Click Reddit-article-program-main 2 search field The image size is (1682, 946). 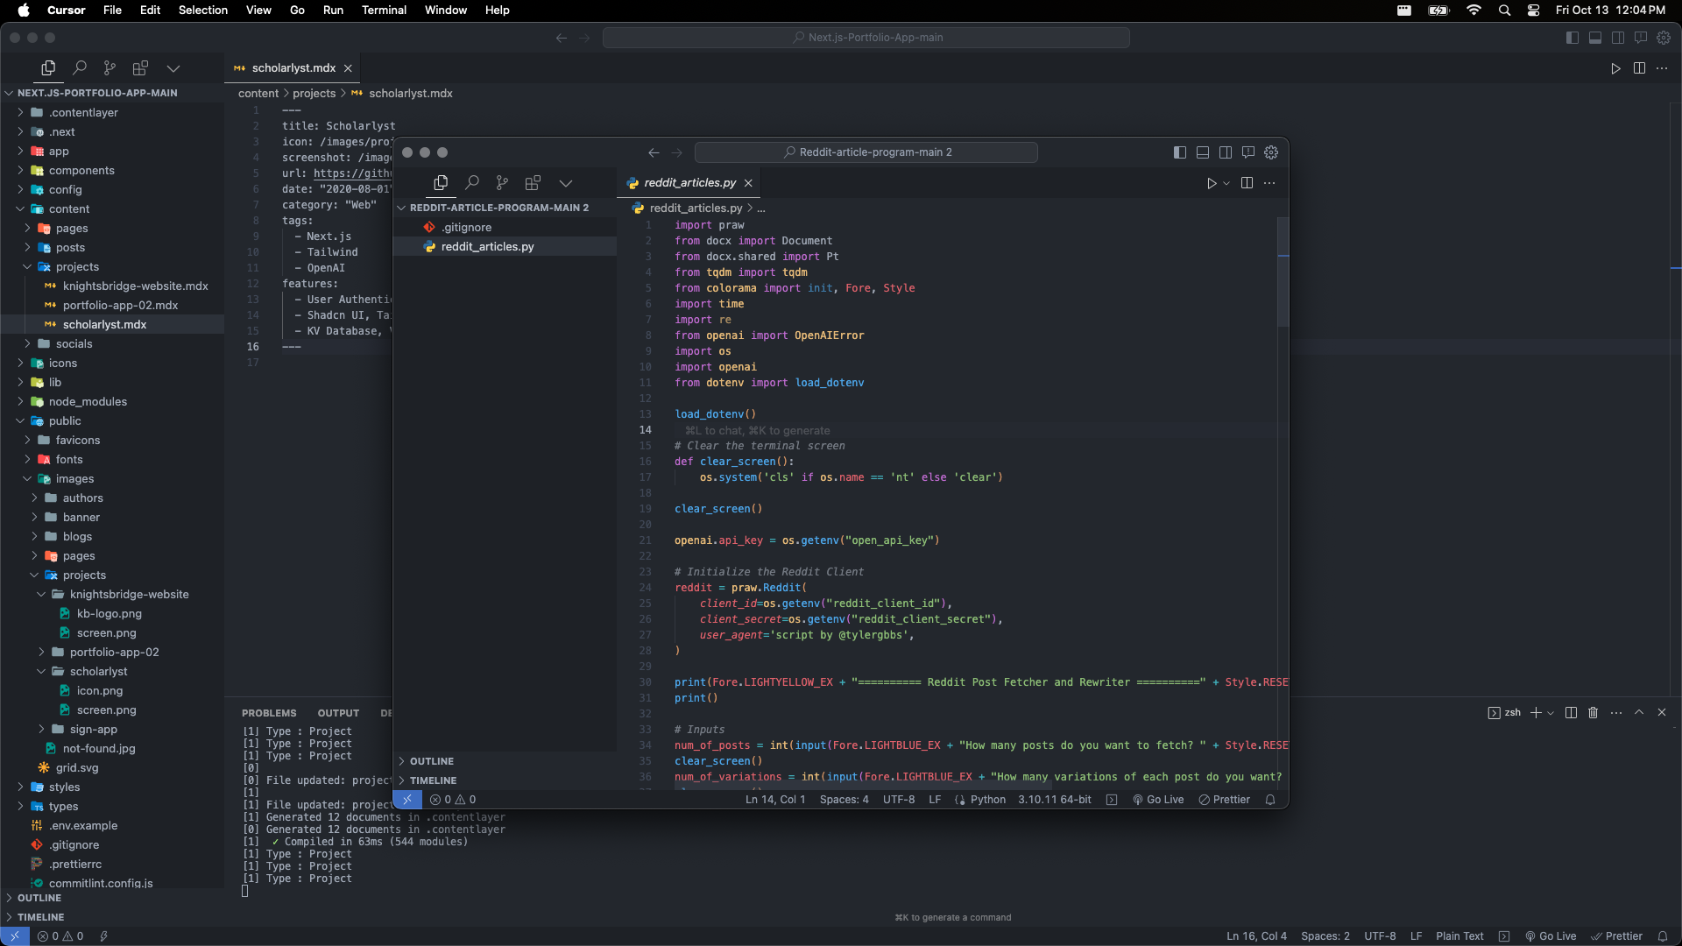pyautogui.click(x=866, y=152)
